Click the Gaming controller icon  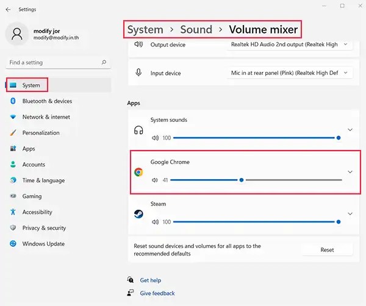coord(13,196)
